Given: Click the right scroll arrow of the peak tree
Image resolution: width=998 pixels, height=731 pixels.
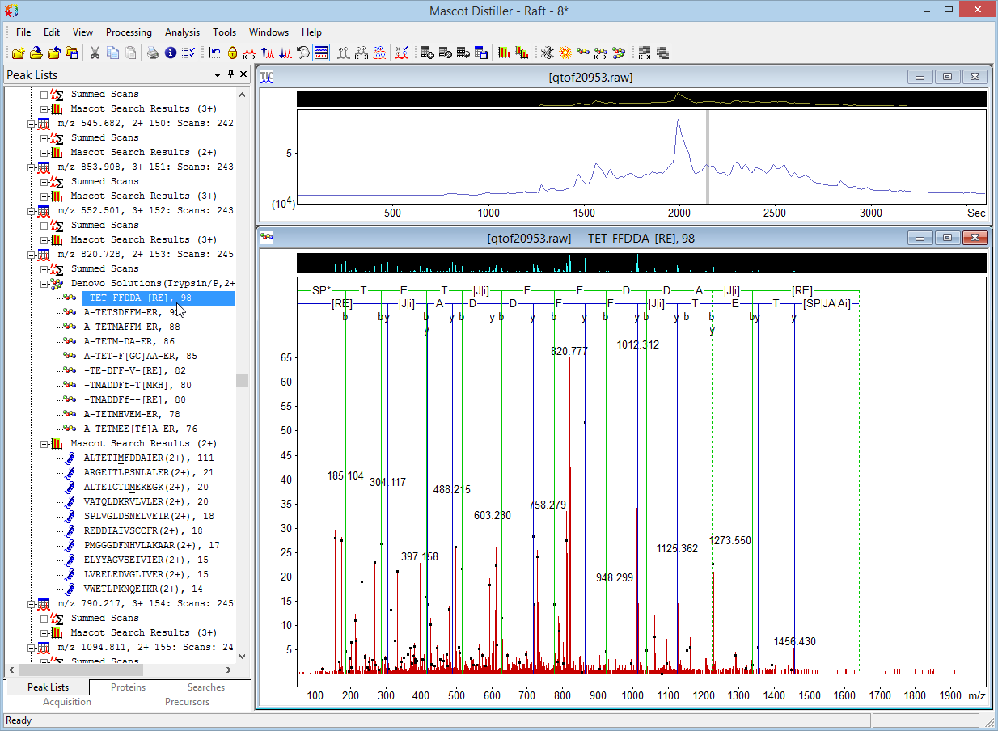Looking at the screenshot, I should (x=229, y=670).
